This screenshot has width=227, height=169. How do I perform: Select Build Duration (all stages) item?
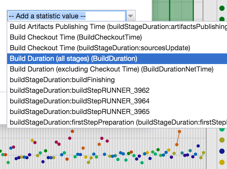click(x=74, y=58)
